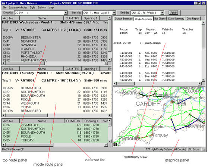Click MASS & Backup OK status text
208x168 pixels.
point(13,149)
